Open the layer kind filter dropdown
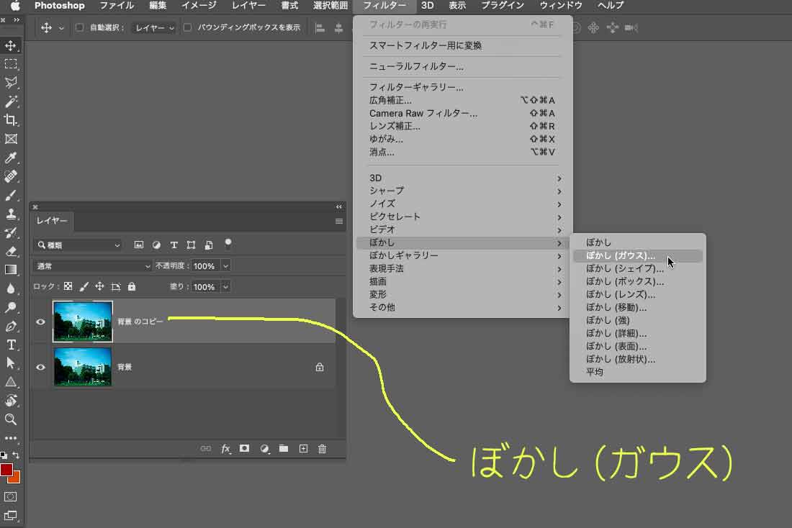 78,245
